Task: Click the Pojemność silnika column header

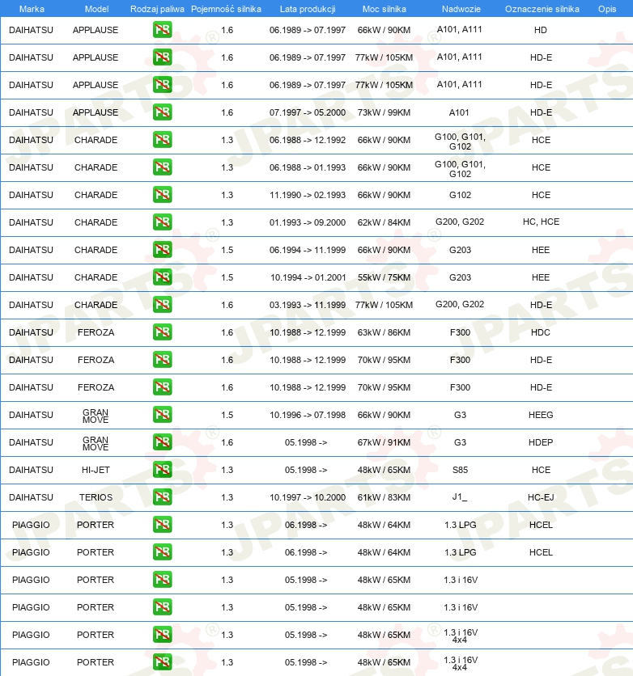Action: [226, 9]
